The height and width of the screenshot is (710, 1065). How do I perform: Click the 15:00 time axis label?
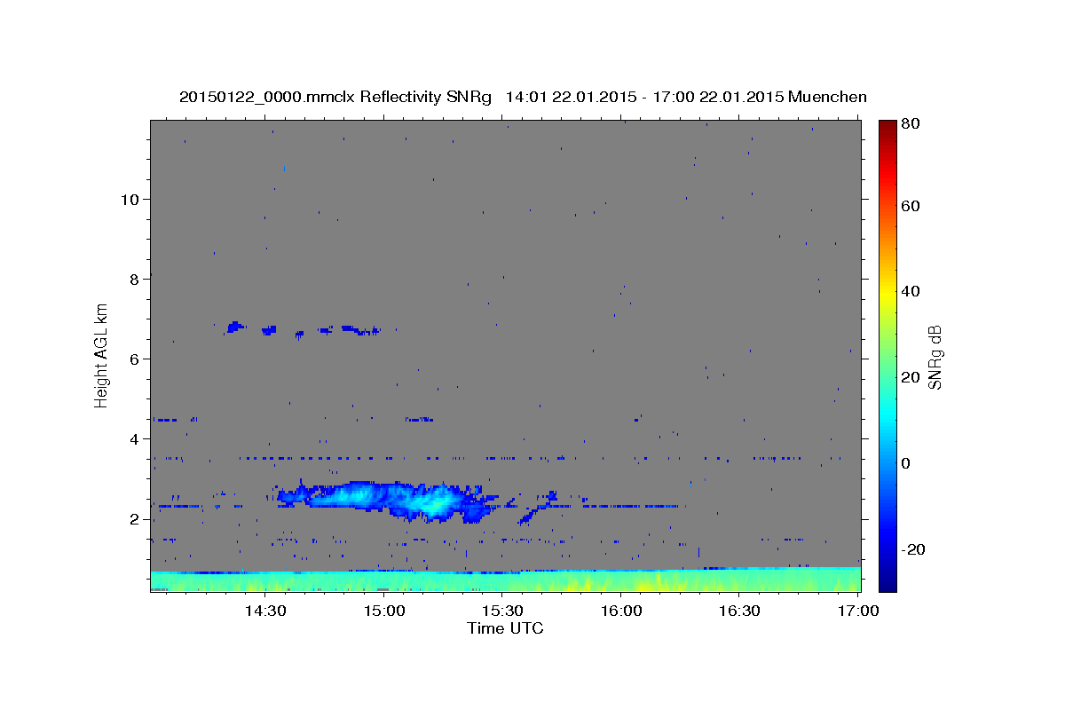pyautogui.click(x=383, y=611)
